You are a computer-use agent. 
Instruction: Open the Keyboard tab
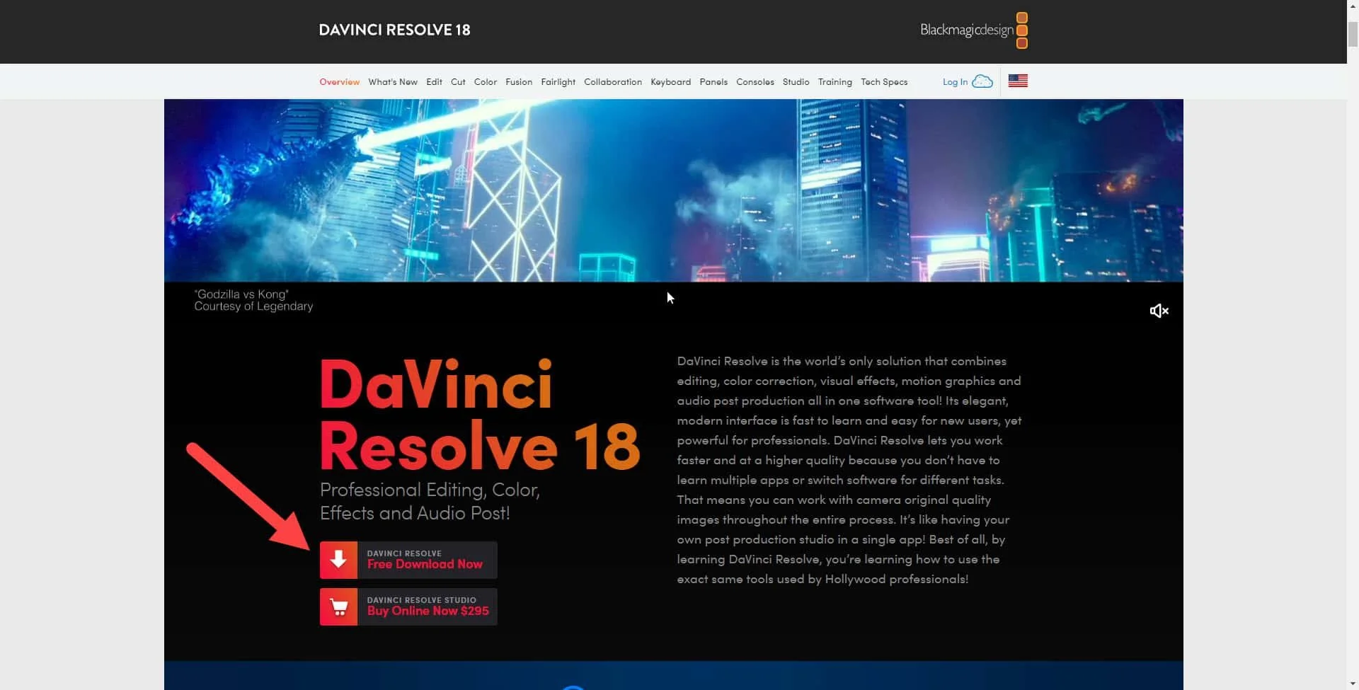[x=670, y=82]
